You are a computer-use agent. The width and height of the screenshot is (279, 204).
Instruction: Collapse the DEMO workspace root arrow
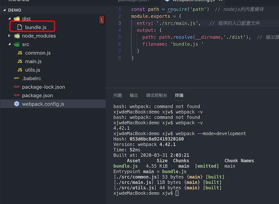point(4,10)
